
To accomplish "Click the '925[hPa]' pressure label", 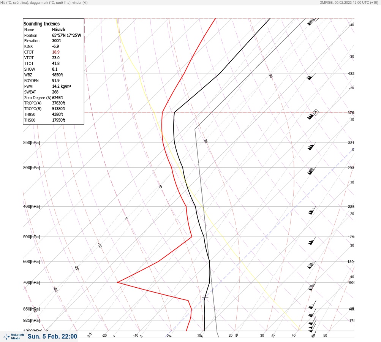I will click(32, 320).
